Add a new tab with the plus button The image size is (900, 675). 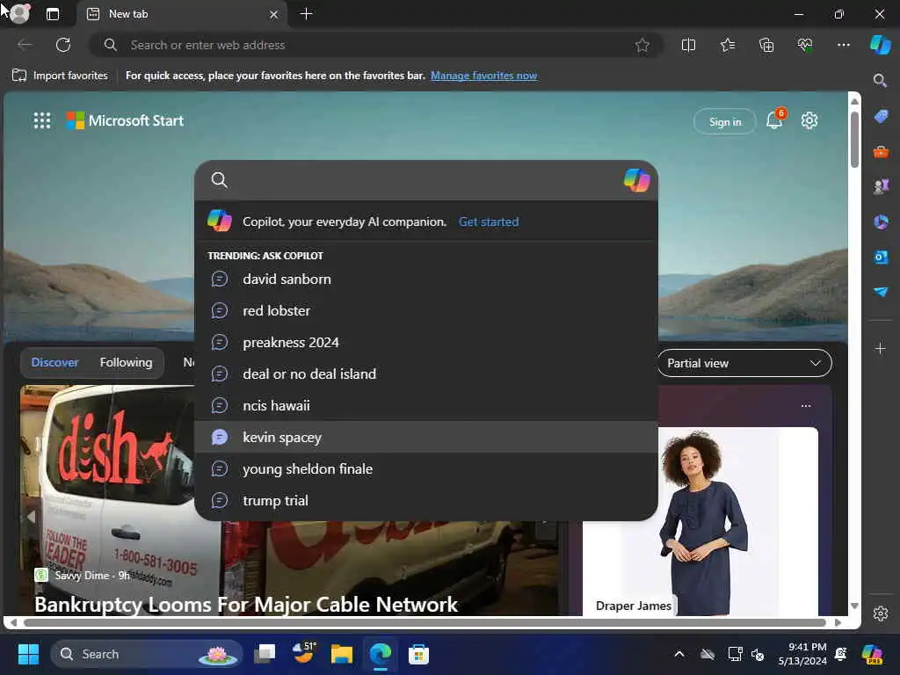click(x=307, y=14)
